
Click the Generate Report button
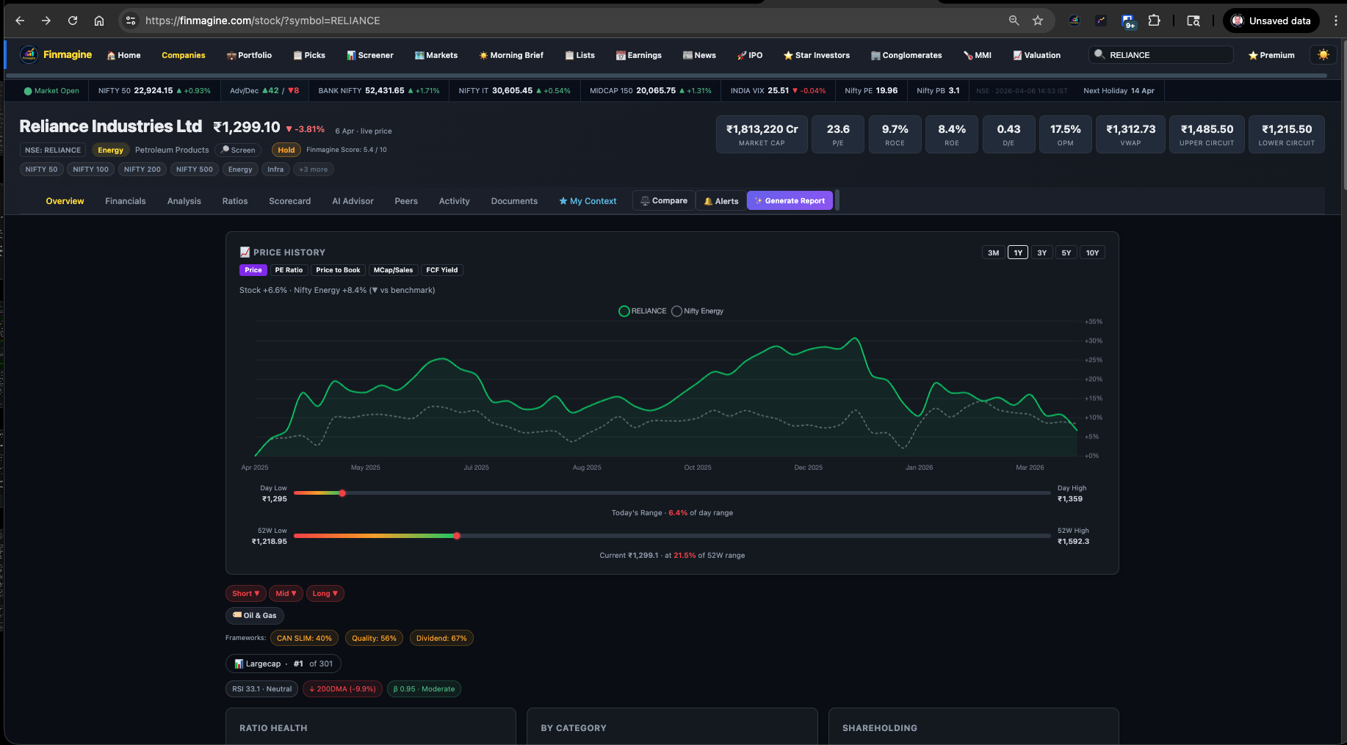tap(790, 200)
